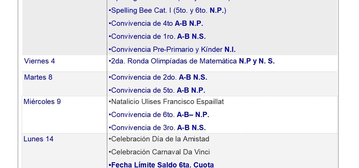
Task: Select the Martes 8 date label
Action: pyautogui.click(x=38, y=77)
